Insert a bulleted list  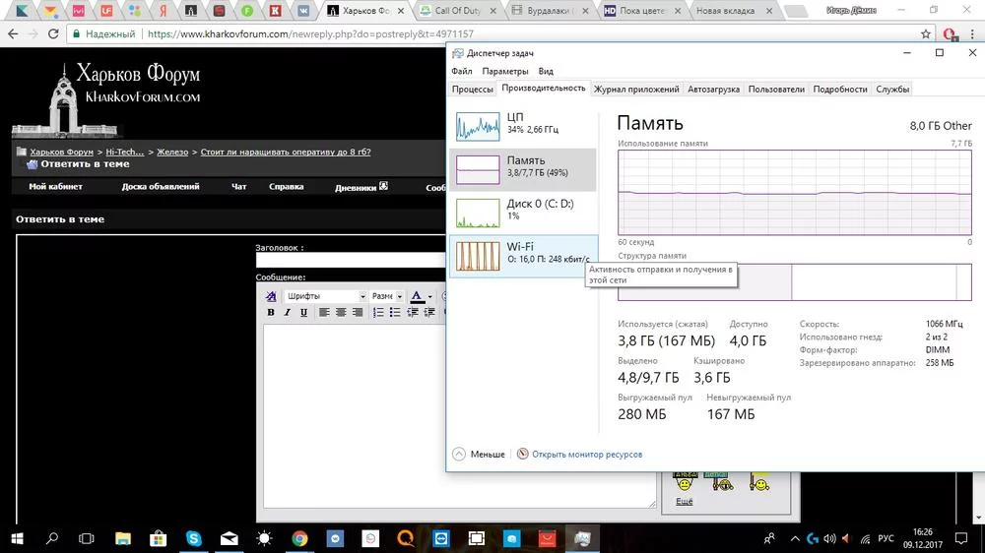397,313
